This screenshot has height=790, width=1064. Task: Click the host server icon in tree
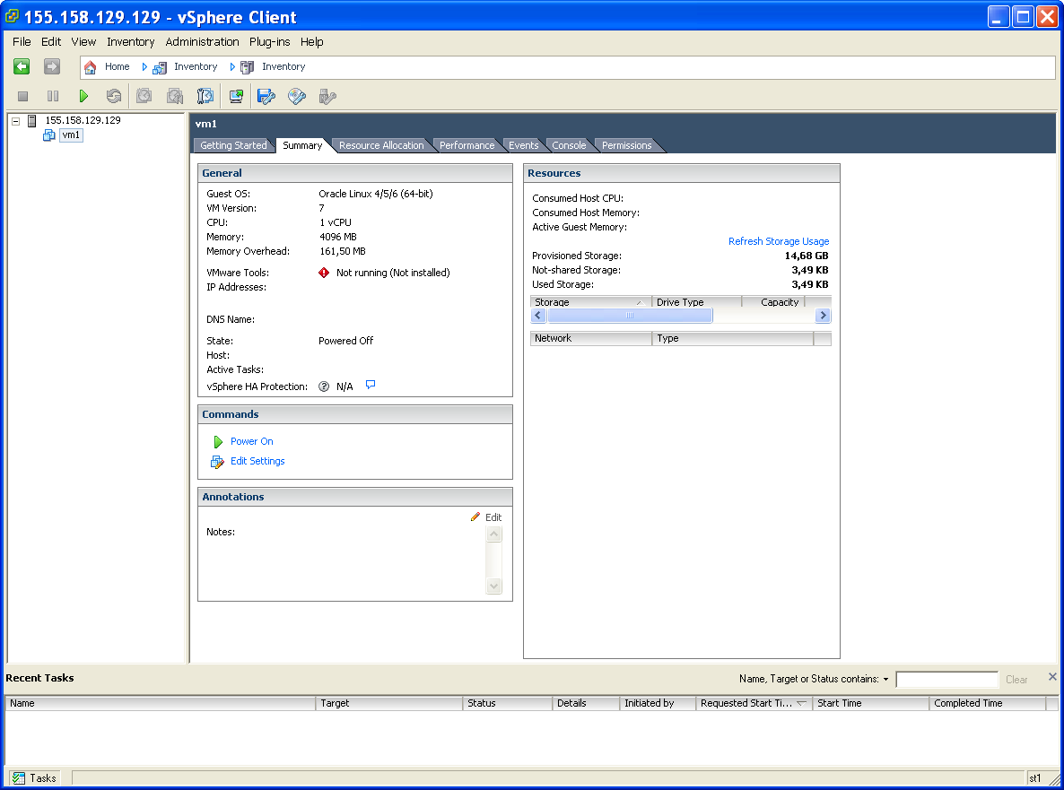tap(32, 121)
